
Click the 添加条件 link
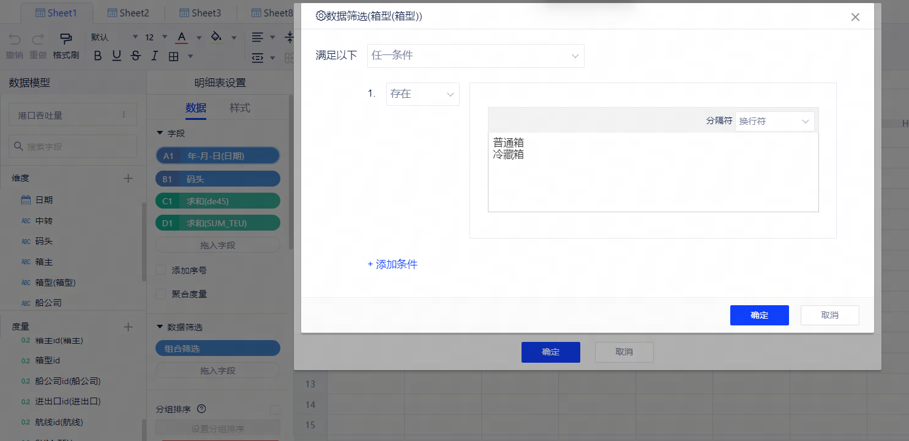pyautogui.click(x=392, y=264)
